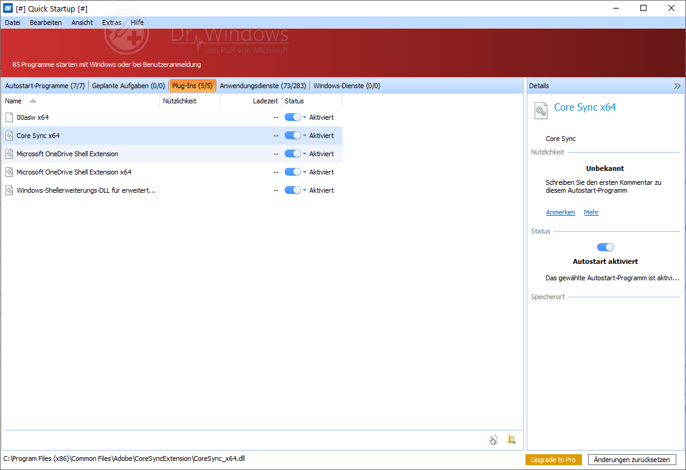
Task: Click the Anmerken link
Action: [x=560, y=212]
